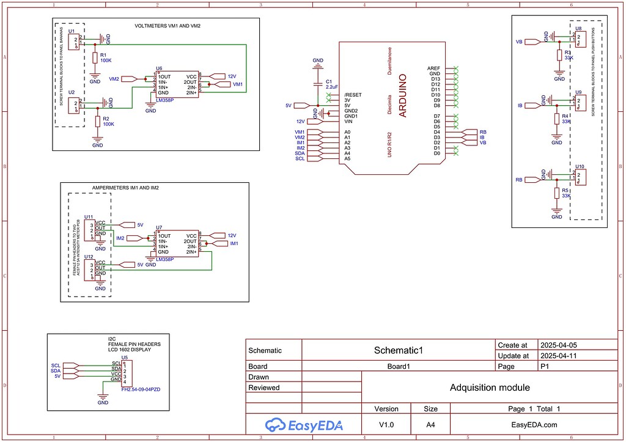Image resolution: width=626 pixels, height=442 pixels.
Task: Click the U9 push button connector
Action: [581, 103]
